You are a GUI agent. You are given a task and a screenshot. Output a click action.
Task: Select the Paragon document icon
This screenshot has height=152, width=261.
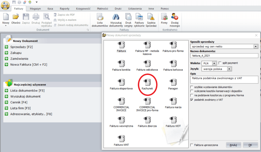coord(173,83)
